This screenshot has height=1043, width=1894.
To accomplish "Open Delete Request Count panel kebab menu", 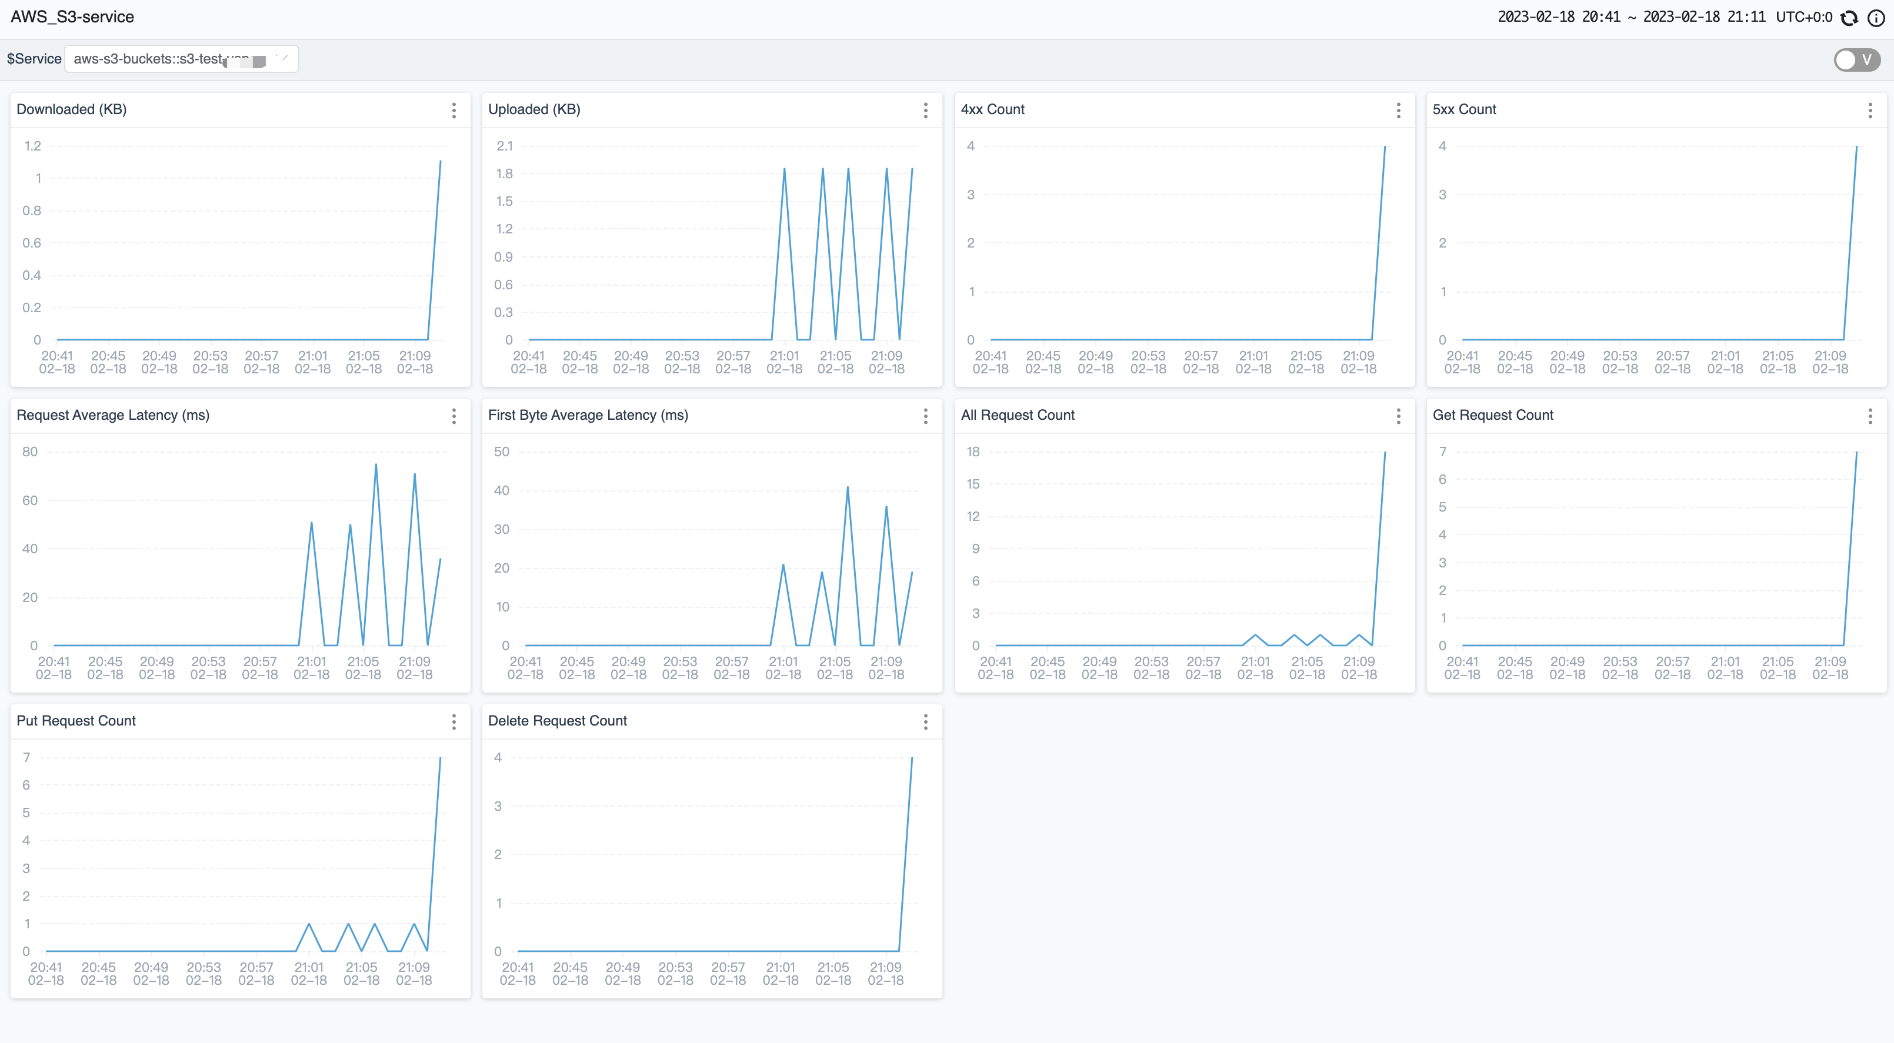I will [925, 722].
